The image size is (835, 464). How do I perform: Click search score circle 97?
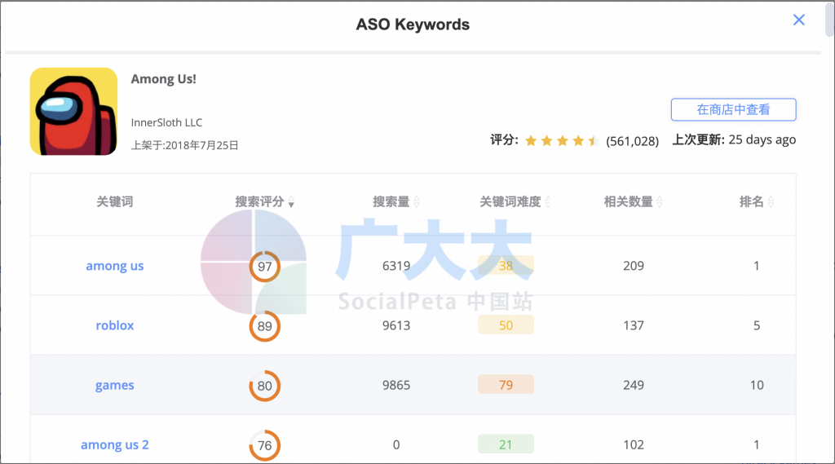point(265,267)
